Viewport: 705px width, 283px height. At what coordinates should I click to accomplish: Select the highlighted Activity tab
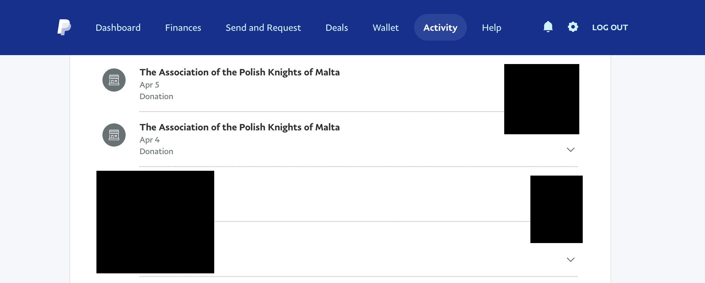click(440, 28)
